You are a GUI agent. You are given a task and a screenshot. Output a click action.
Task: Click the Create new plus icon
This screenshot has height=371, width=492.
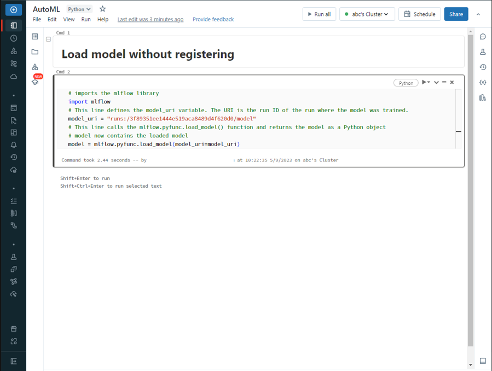[13, 10]
